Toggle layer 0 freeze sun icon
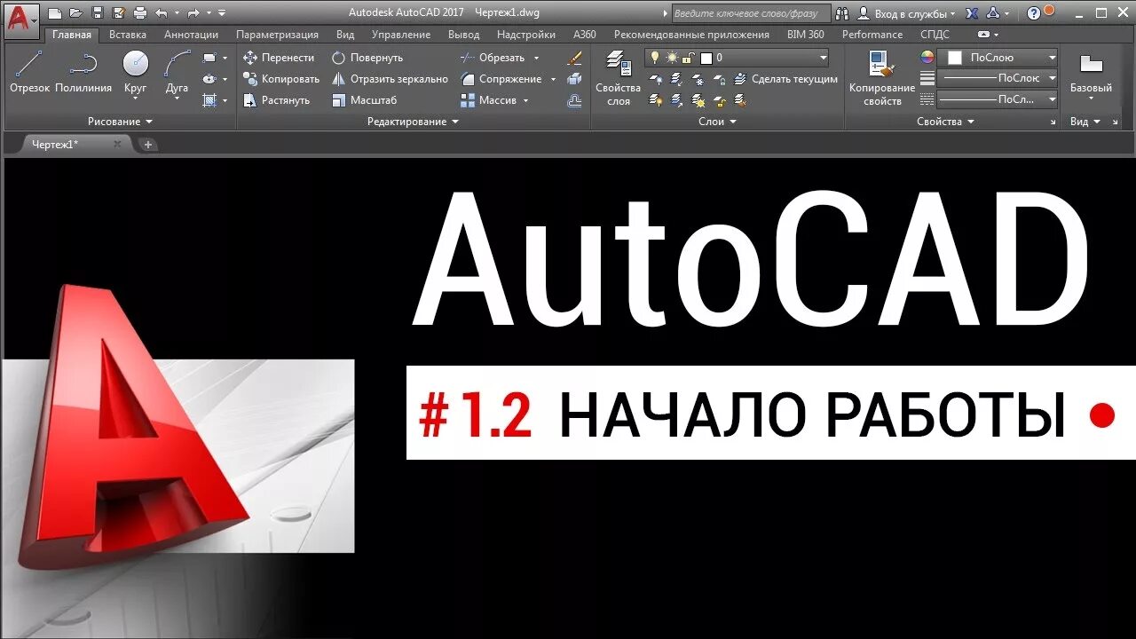This screenshot has width=1136, height=639. (x=672, y=58)
